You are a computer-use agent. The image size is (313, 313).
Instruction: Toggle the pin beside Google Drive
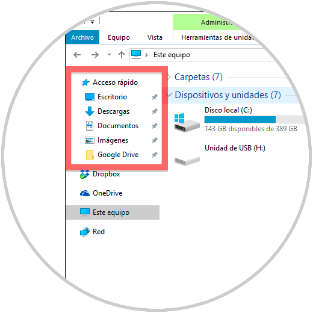[x=154, y=155]
